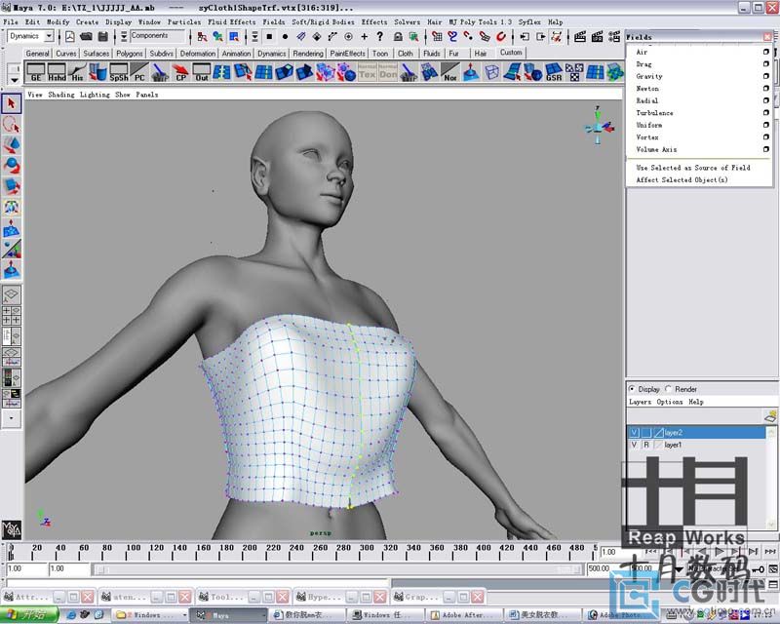Create a Radial field from menu
Image resolution: width=780 pixels, height=624 pixels.
click(x=646, y=100)
